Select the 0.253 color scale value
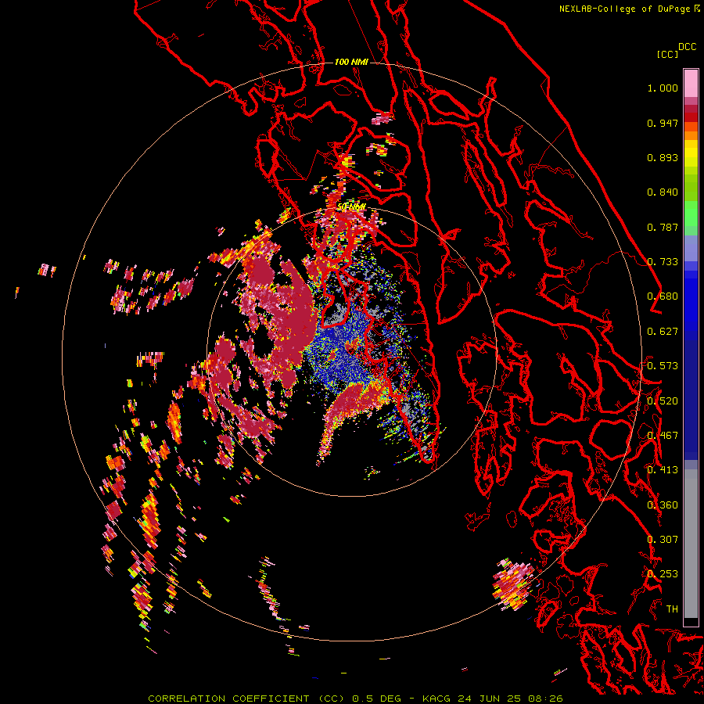This screenshot has width=704, height=704. (x=663, y=574)
